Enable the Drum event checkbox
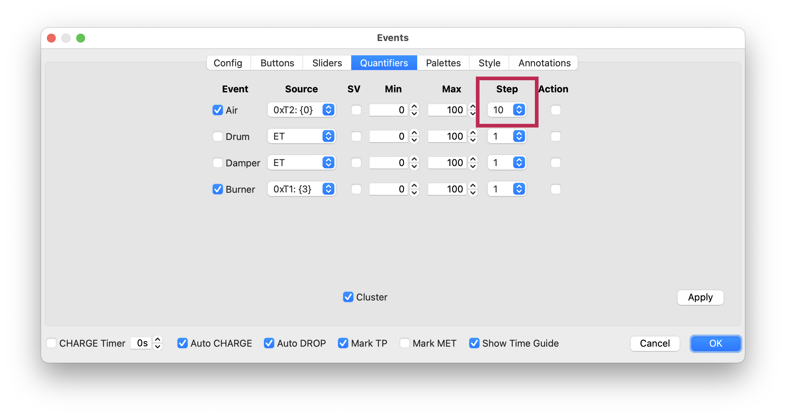 point(218,136)
